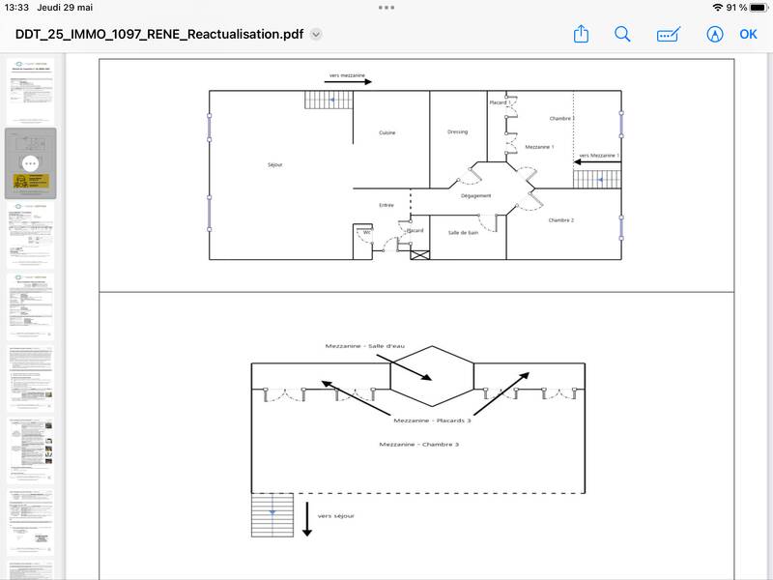Select the 'Mezzanine 1' label
Viewport: 773px width, 580px height.
[539, 147]
